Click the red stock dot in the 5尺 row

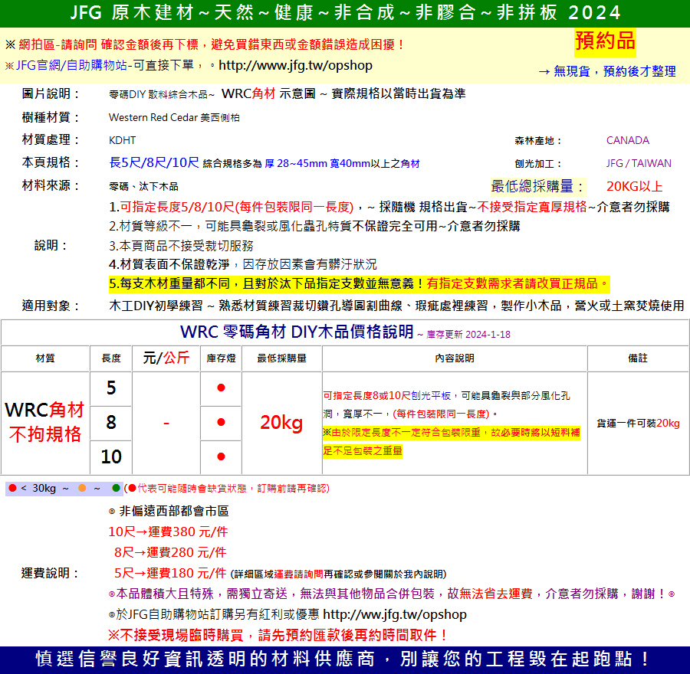click(221, 388)
